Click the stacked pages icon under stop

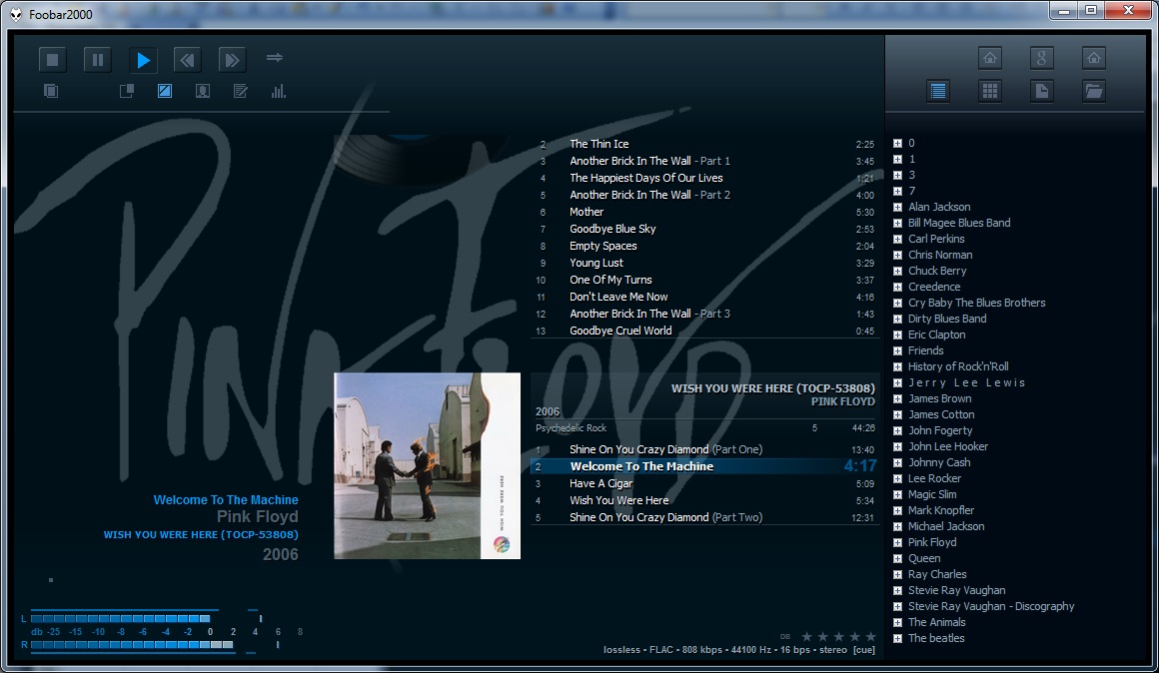[x=51, y=91]
